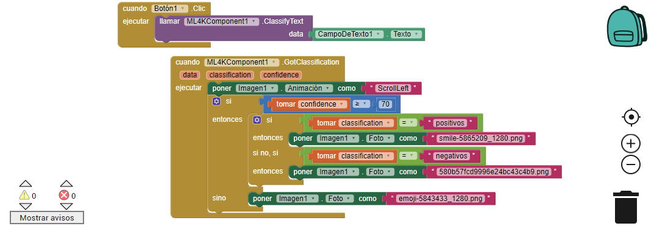Click the center workspace target icon

631,117
